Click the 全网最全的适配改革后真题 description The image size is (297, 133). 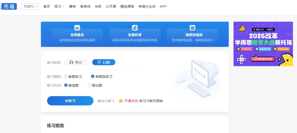coord(77,40)
